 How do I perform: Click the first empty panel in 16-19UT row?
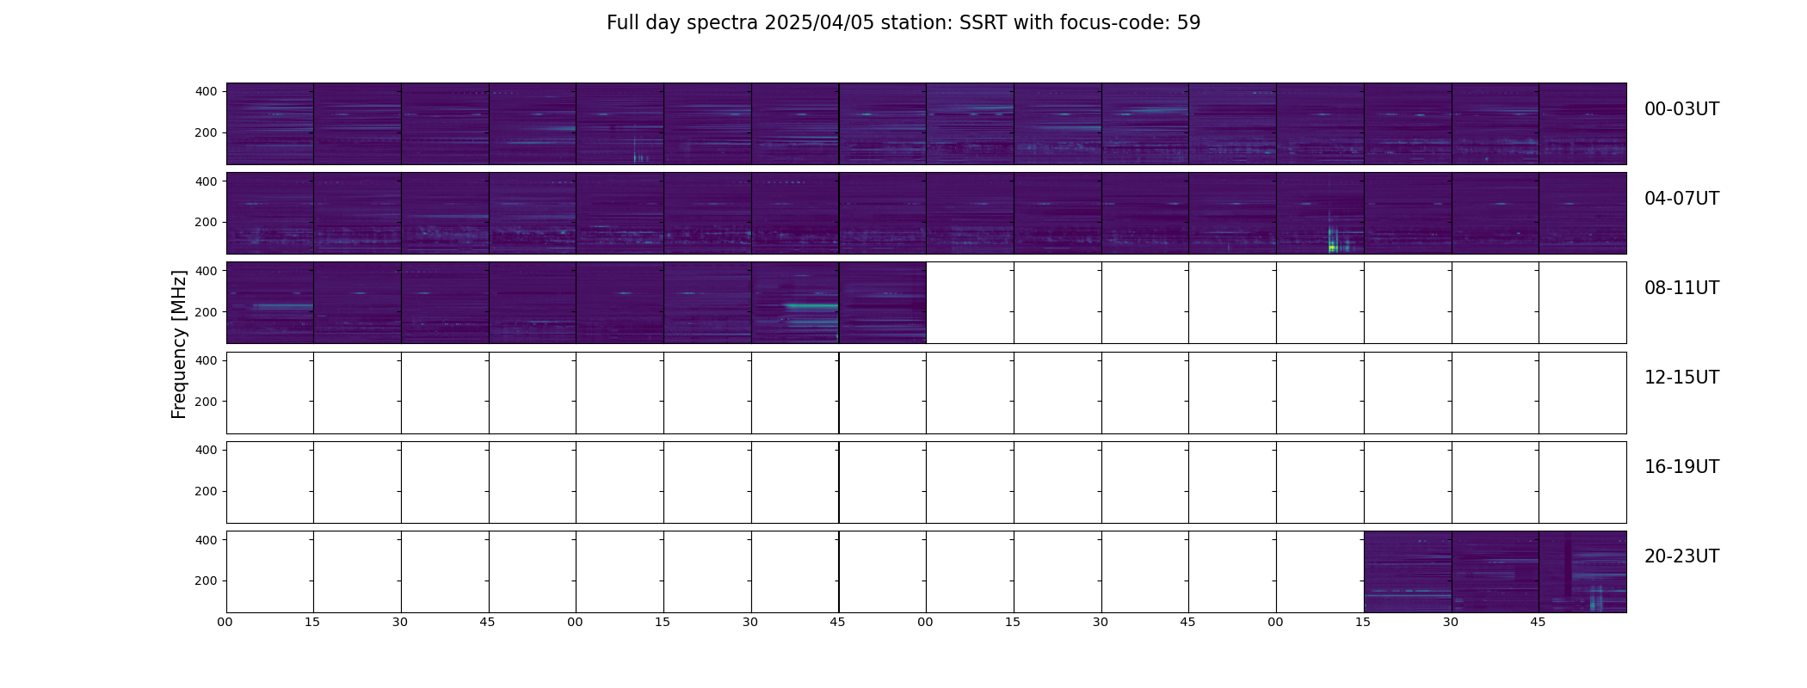pos(269,482)
